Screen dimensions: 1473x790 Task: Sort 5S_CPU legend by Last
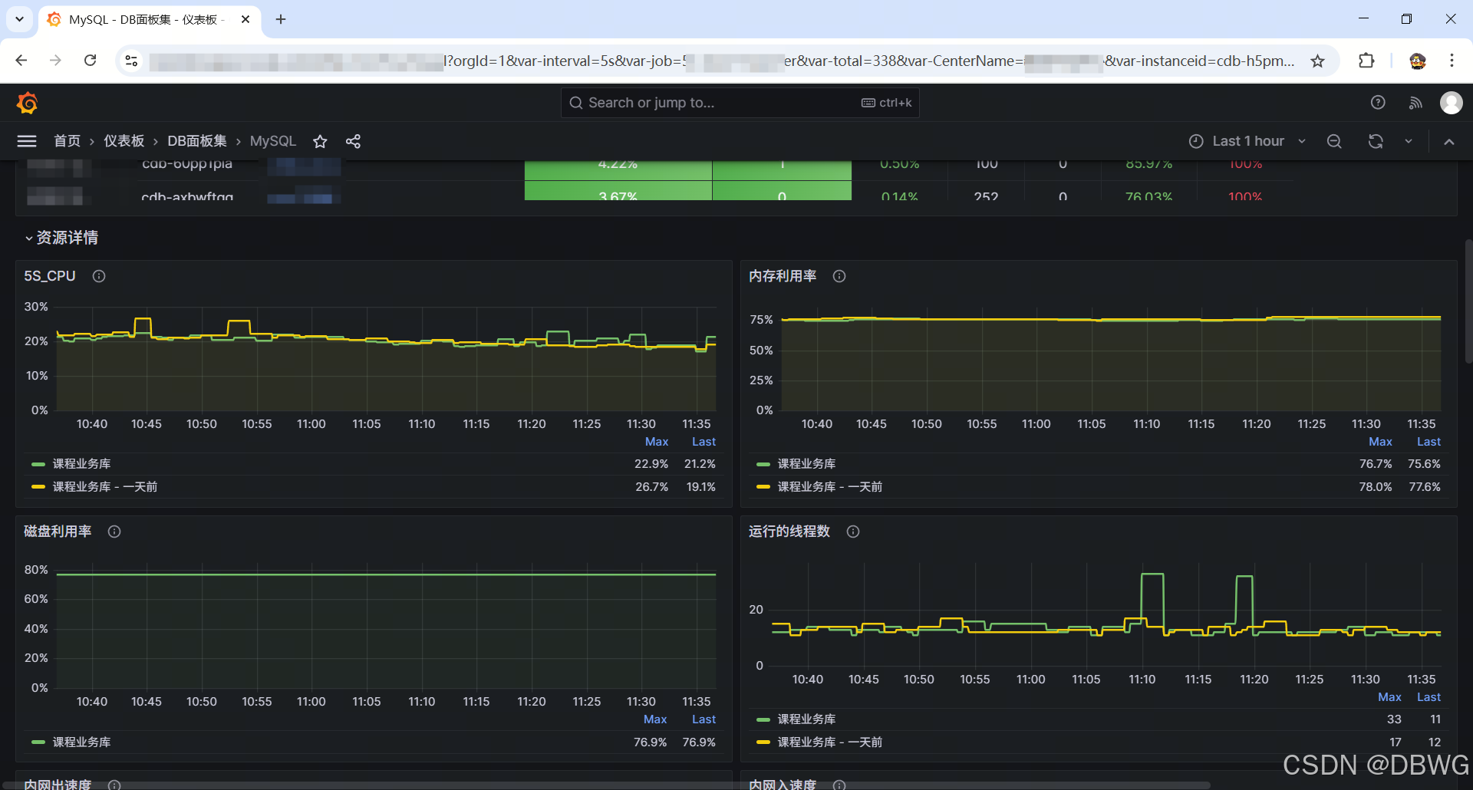pyautogui.click(x=704, y=442)
